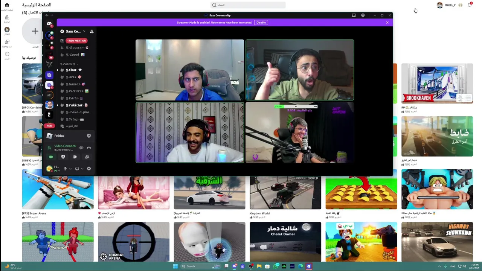
Task: Open the Sniper Arena game thumbnail
Action: pyautogui.click(x=58, y=189)
